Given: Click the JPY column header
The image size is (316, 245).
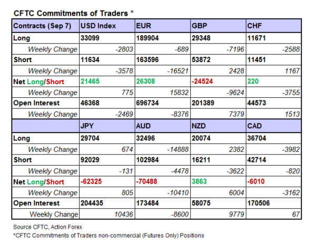Looking at the screenshot, I should tap(88, 126).
